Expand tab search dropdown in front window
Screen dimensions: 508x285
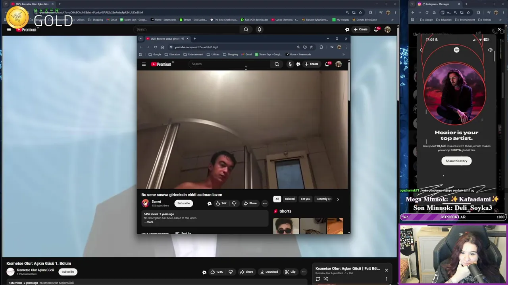(x=140, y=38)
